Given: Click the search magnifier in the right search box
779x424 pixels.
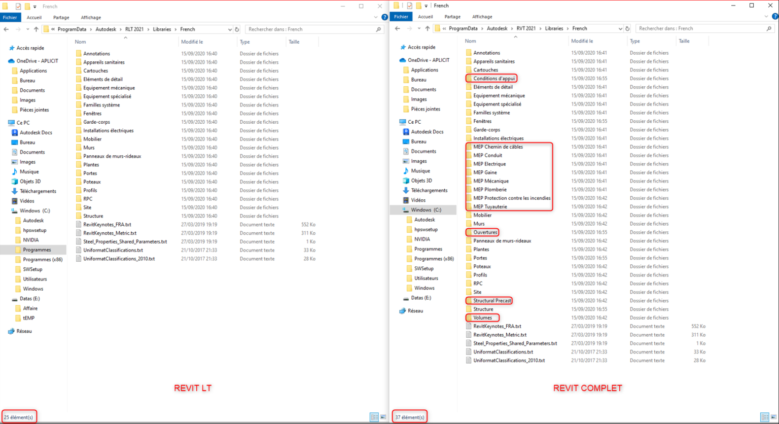Looking at the screenshot, I should click(x=770, y=28).
